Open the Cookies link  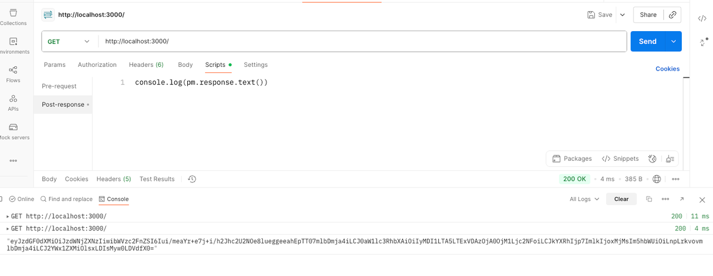[x=667, y=69]
